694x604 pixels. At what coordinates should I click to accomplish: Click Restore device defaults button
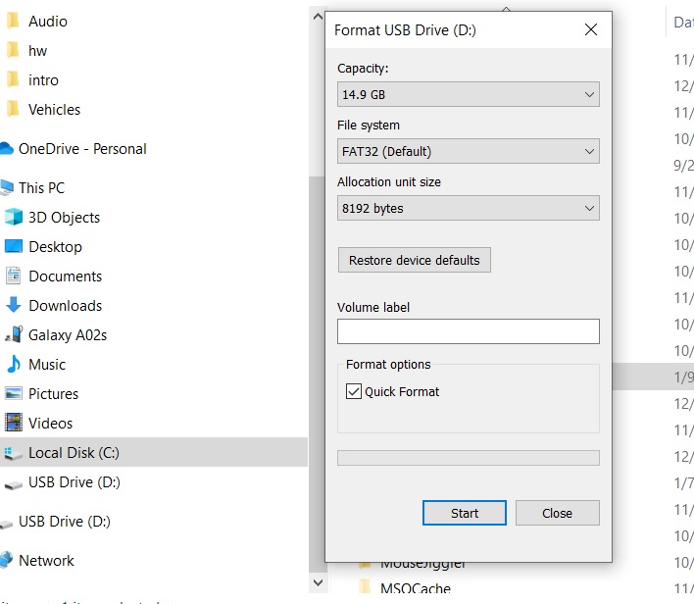pos(414,261)
